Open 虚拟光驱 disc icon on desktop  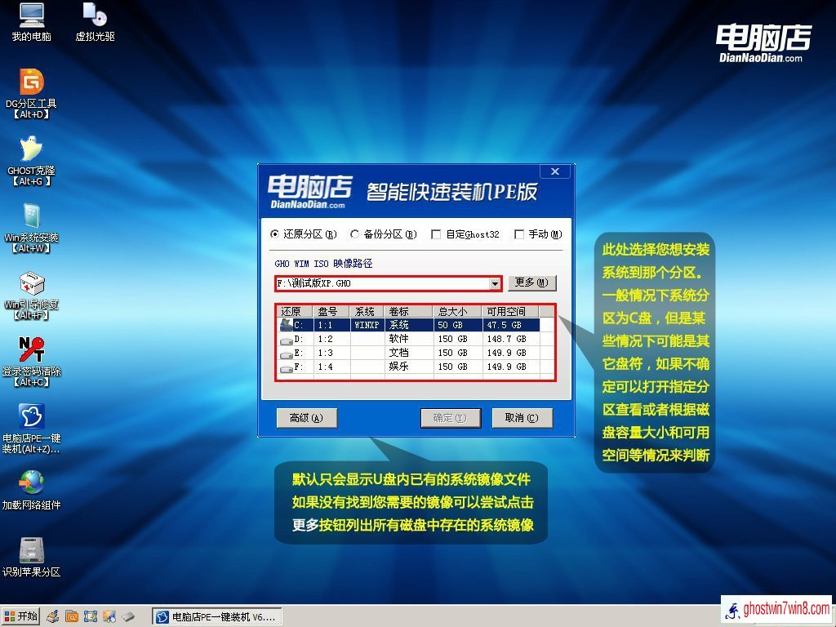point(95,16)
